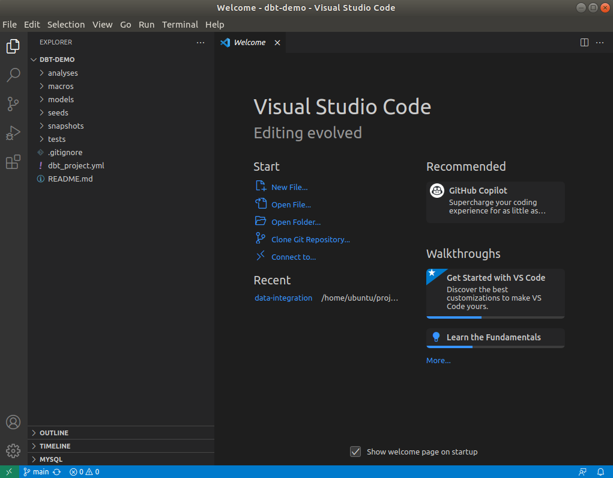Open the data-integration recent project
Viewport: 613px width, 478px height.
coord(283,298)
